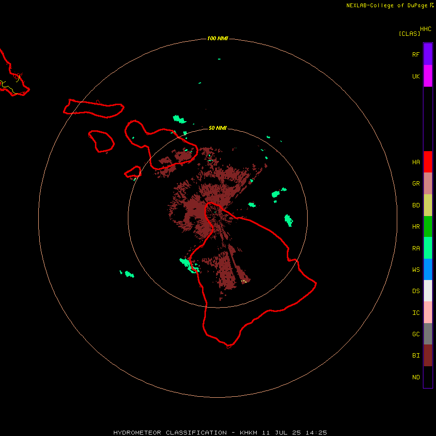
Task: Click the 100 NMI range ring label
Action: tap(218, 38)
